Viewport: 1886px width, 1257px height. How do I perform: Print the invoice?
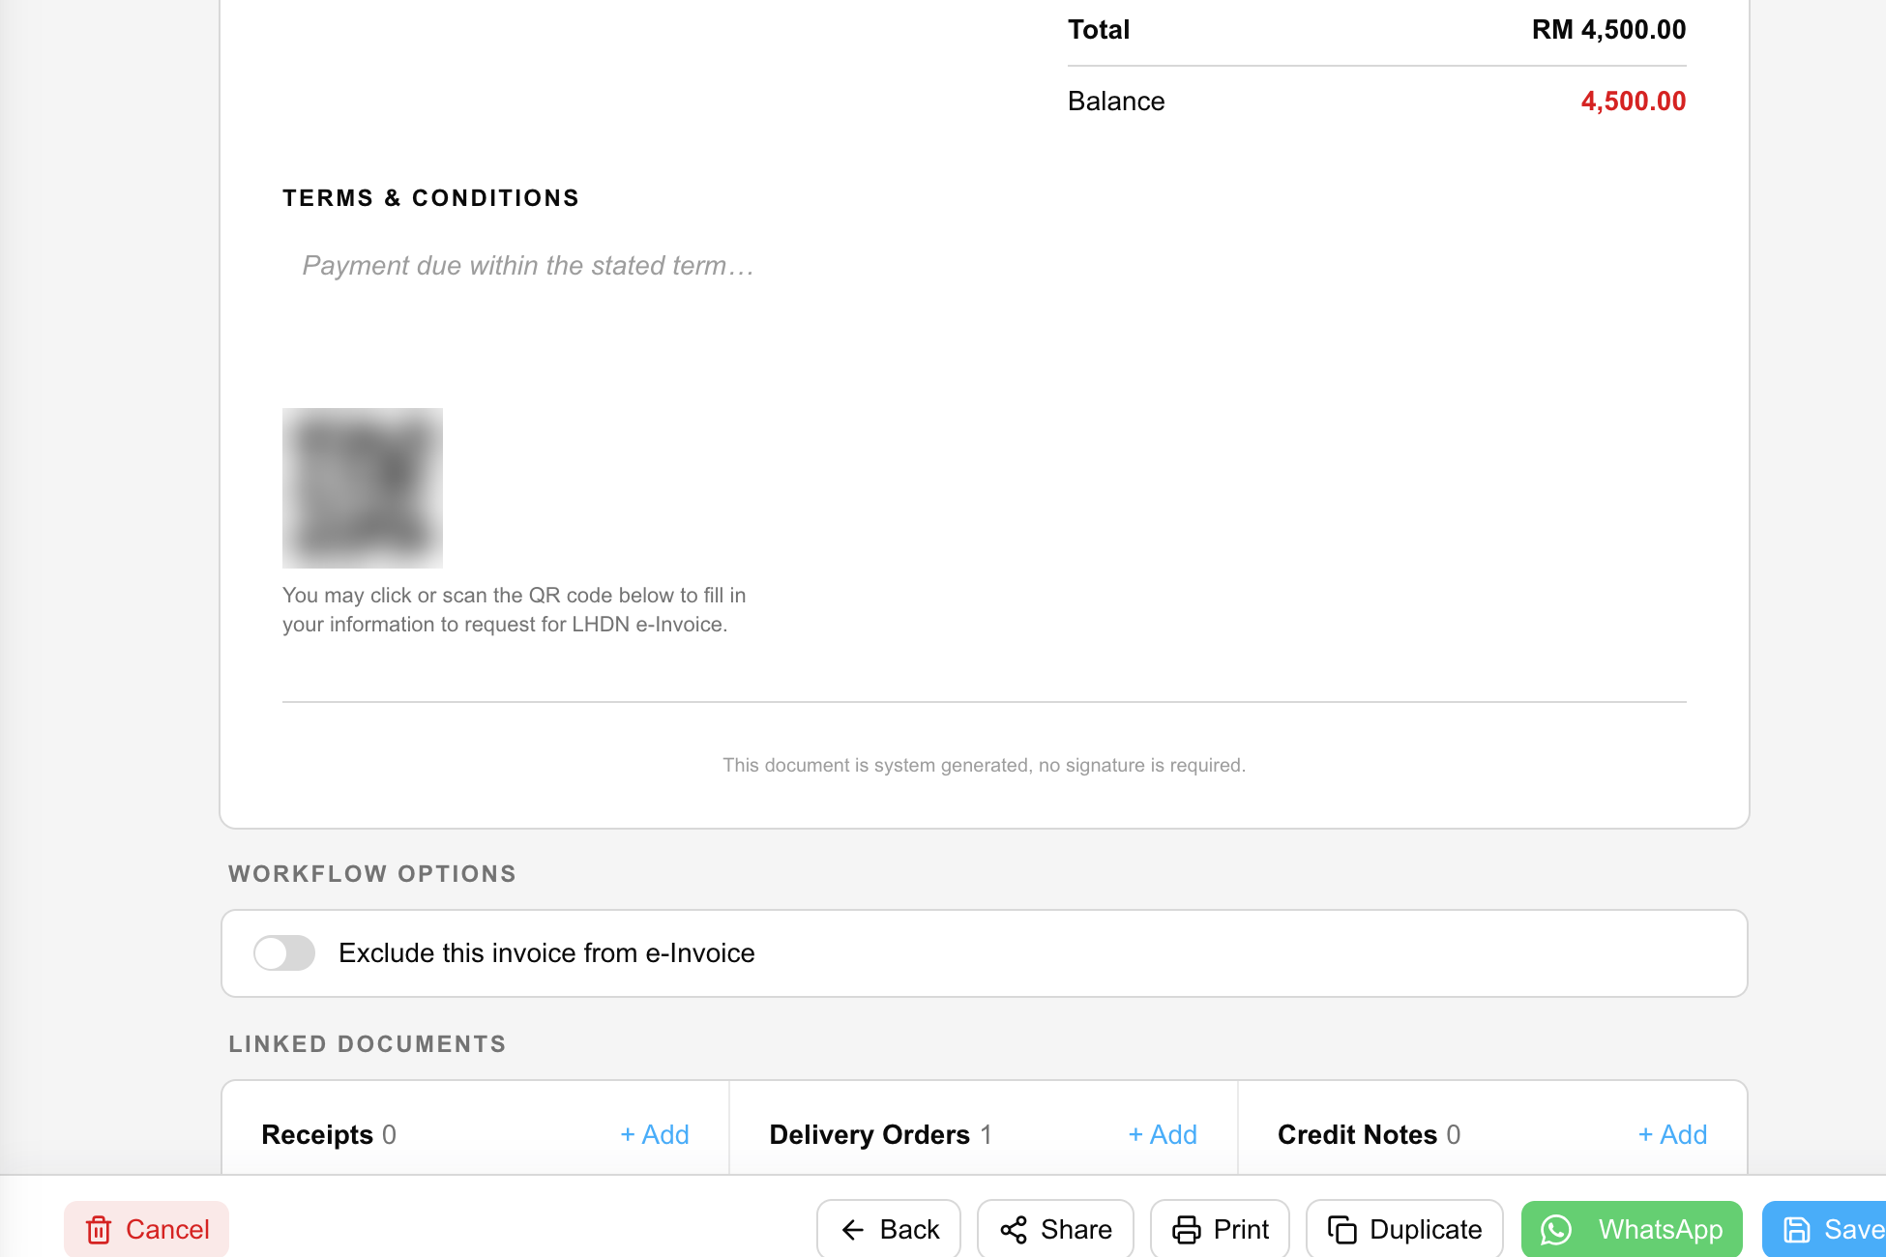[x=1220, y=1229]
